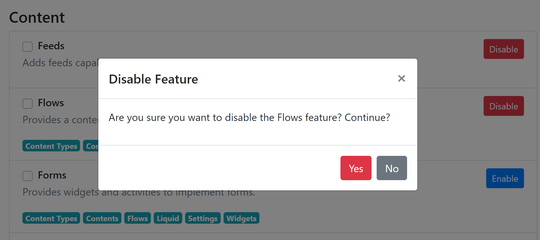Cancel the dialog by clicking No
This screenshot has height=240, width=540.
pos(391,168)
